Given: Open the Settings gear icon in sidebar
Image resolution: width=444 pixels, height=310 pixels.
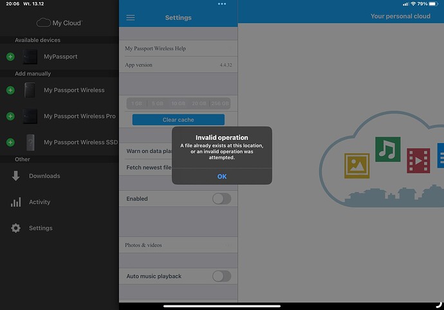Looking at the screenshot, I should point(16,228).
